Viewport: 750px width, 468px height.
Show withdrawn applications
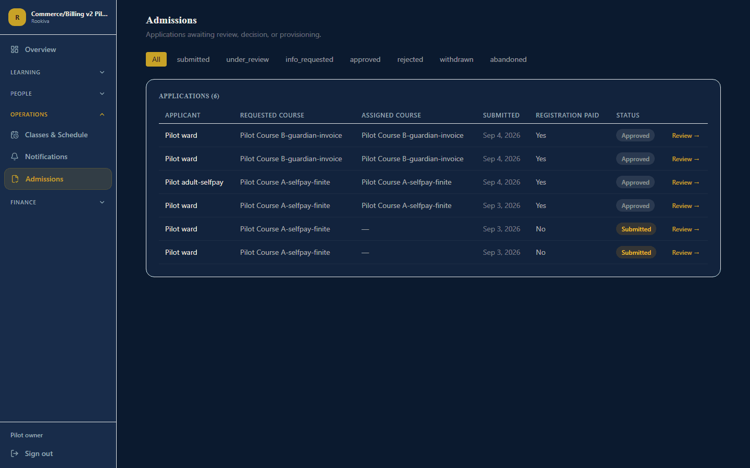point(456,59)
